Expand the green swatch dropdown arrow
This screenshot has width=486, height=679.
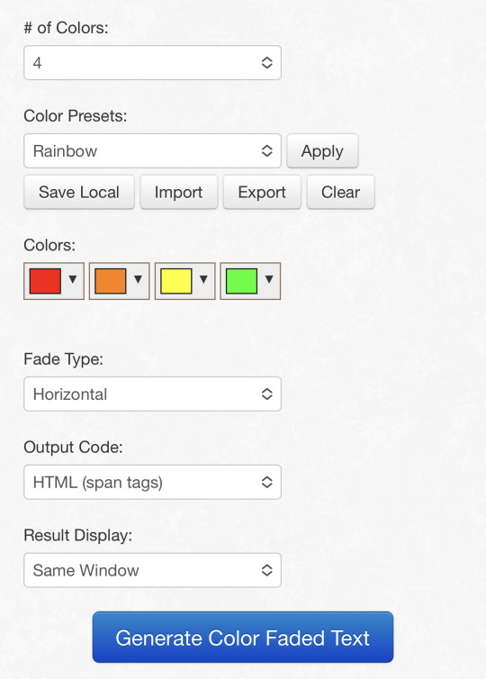(x=269, y=279)
